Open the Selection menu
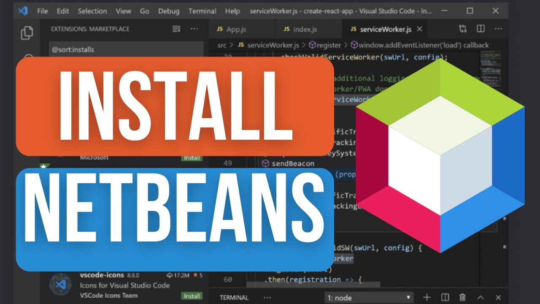Viewport: 540px width, 304px height. [92, 11]
